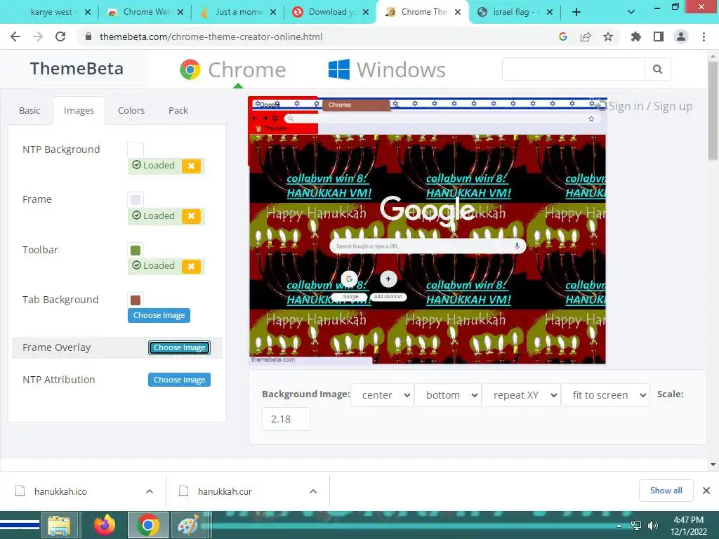Screen dimensions: 719x539
Task: Open the Windows themes section
Action: pos(387,69)
